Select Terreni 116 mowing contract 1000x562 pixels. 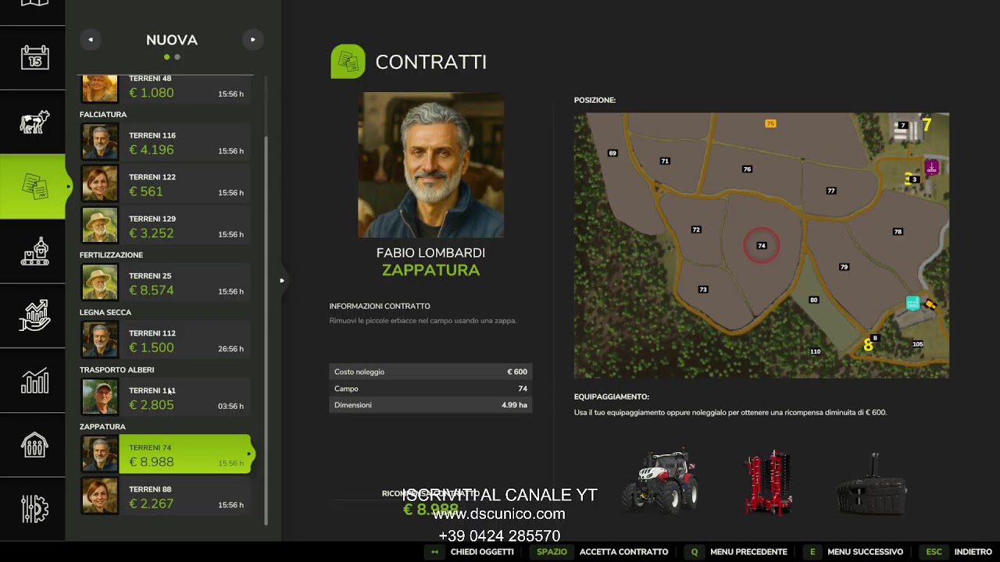click(x=165, y=143)
